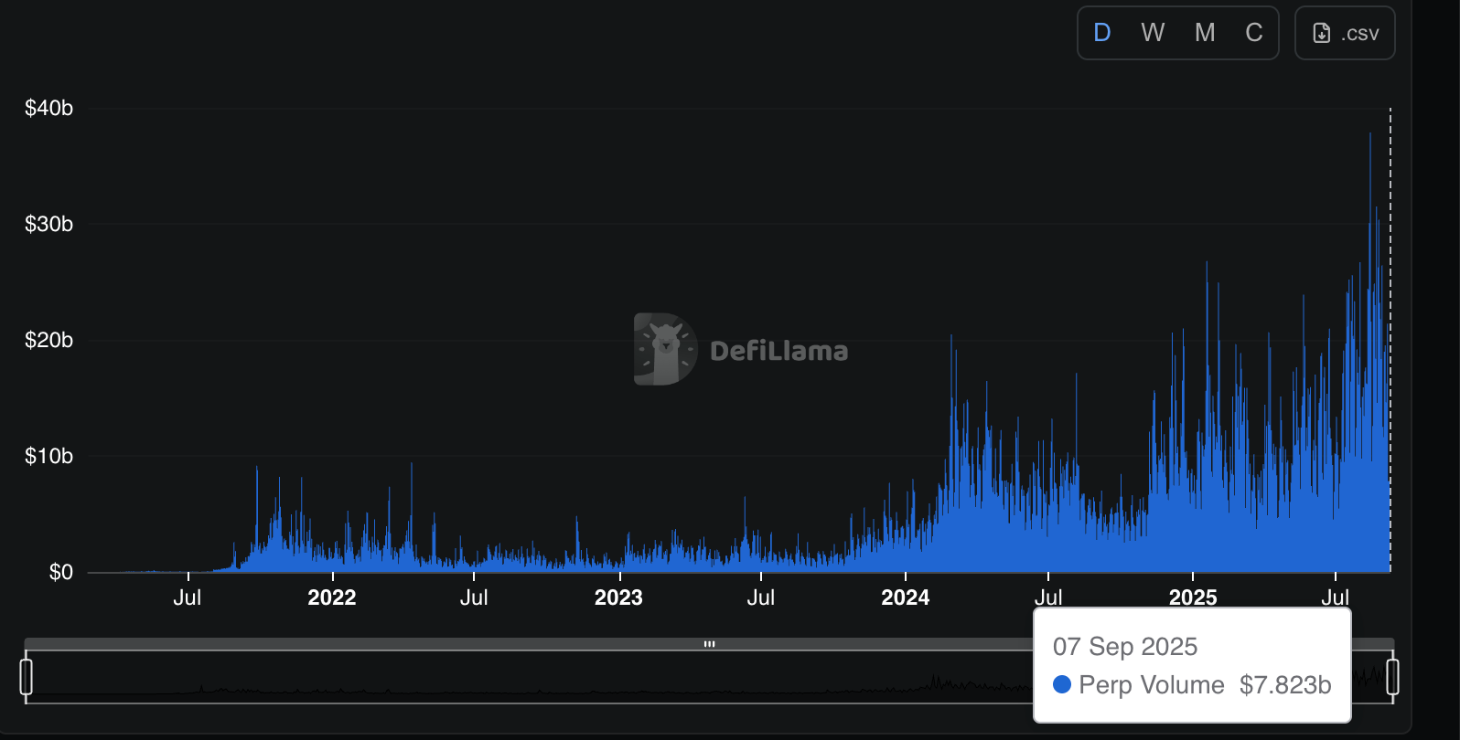
Task: Download data with the .csv button
Action: (x=1345, y=33)
